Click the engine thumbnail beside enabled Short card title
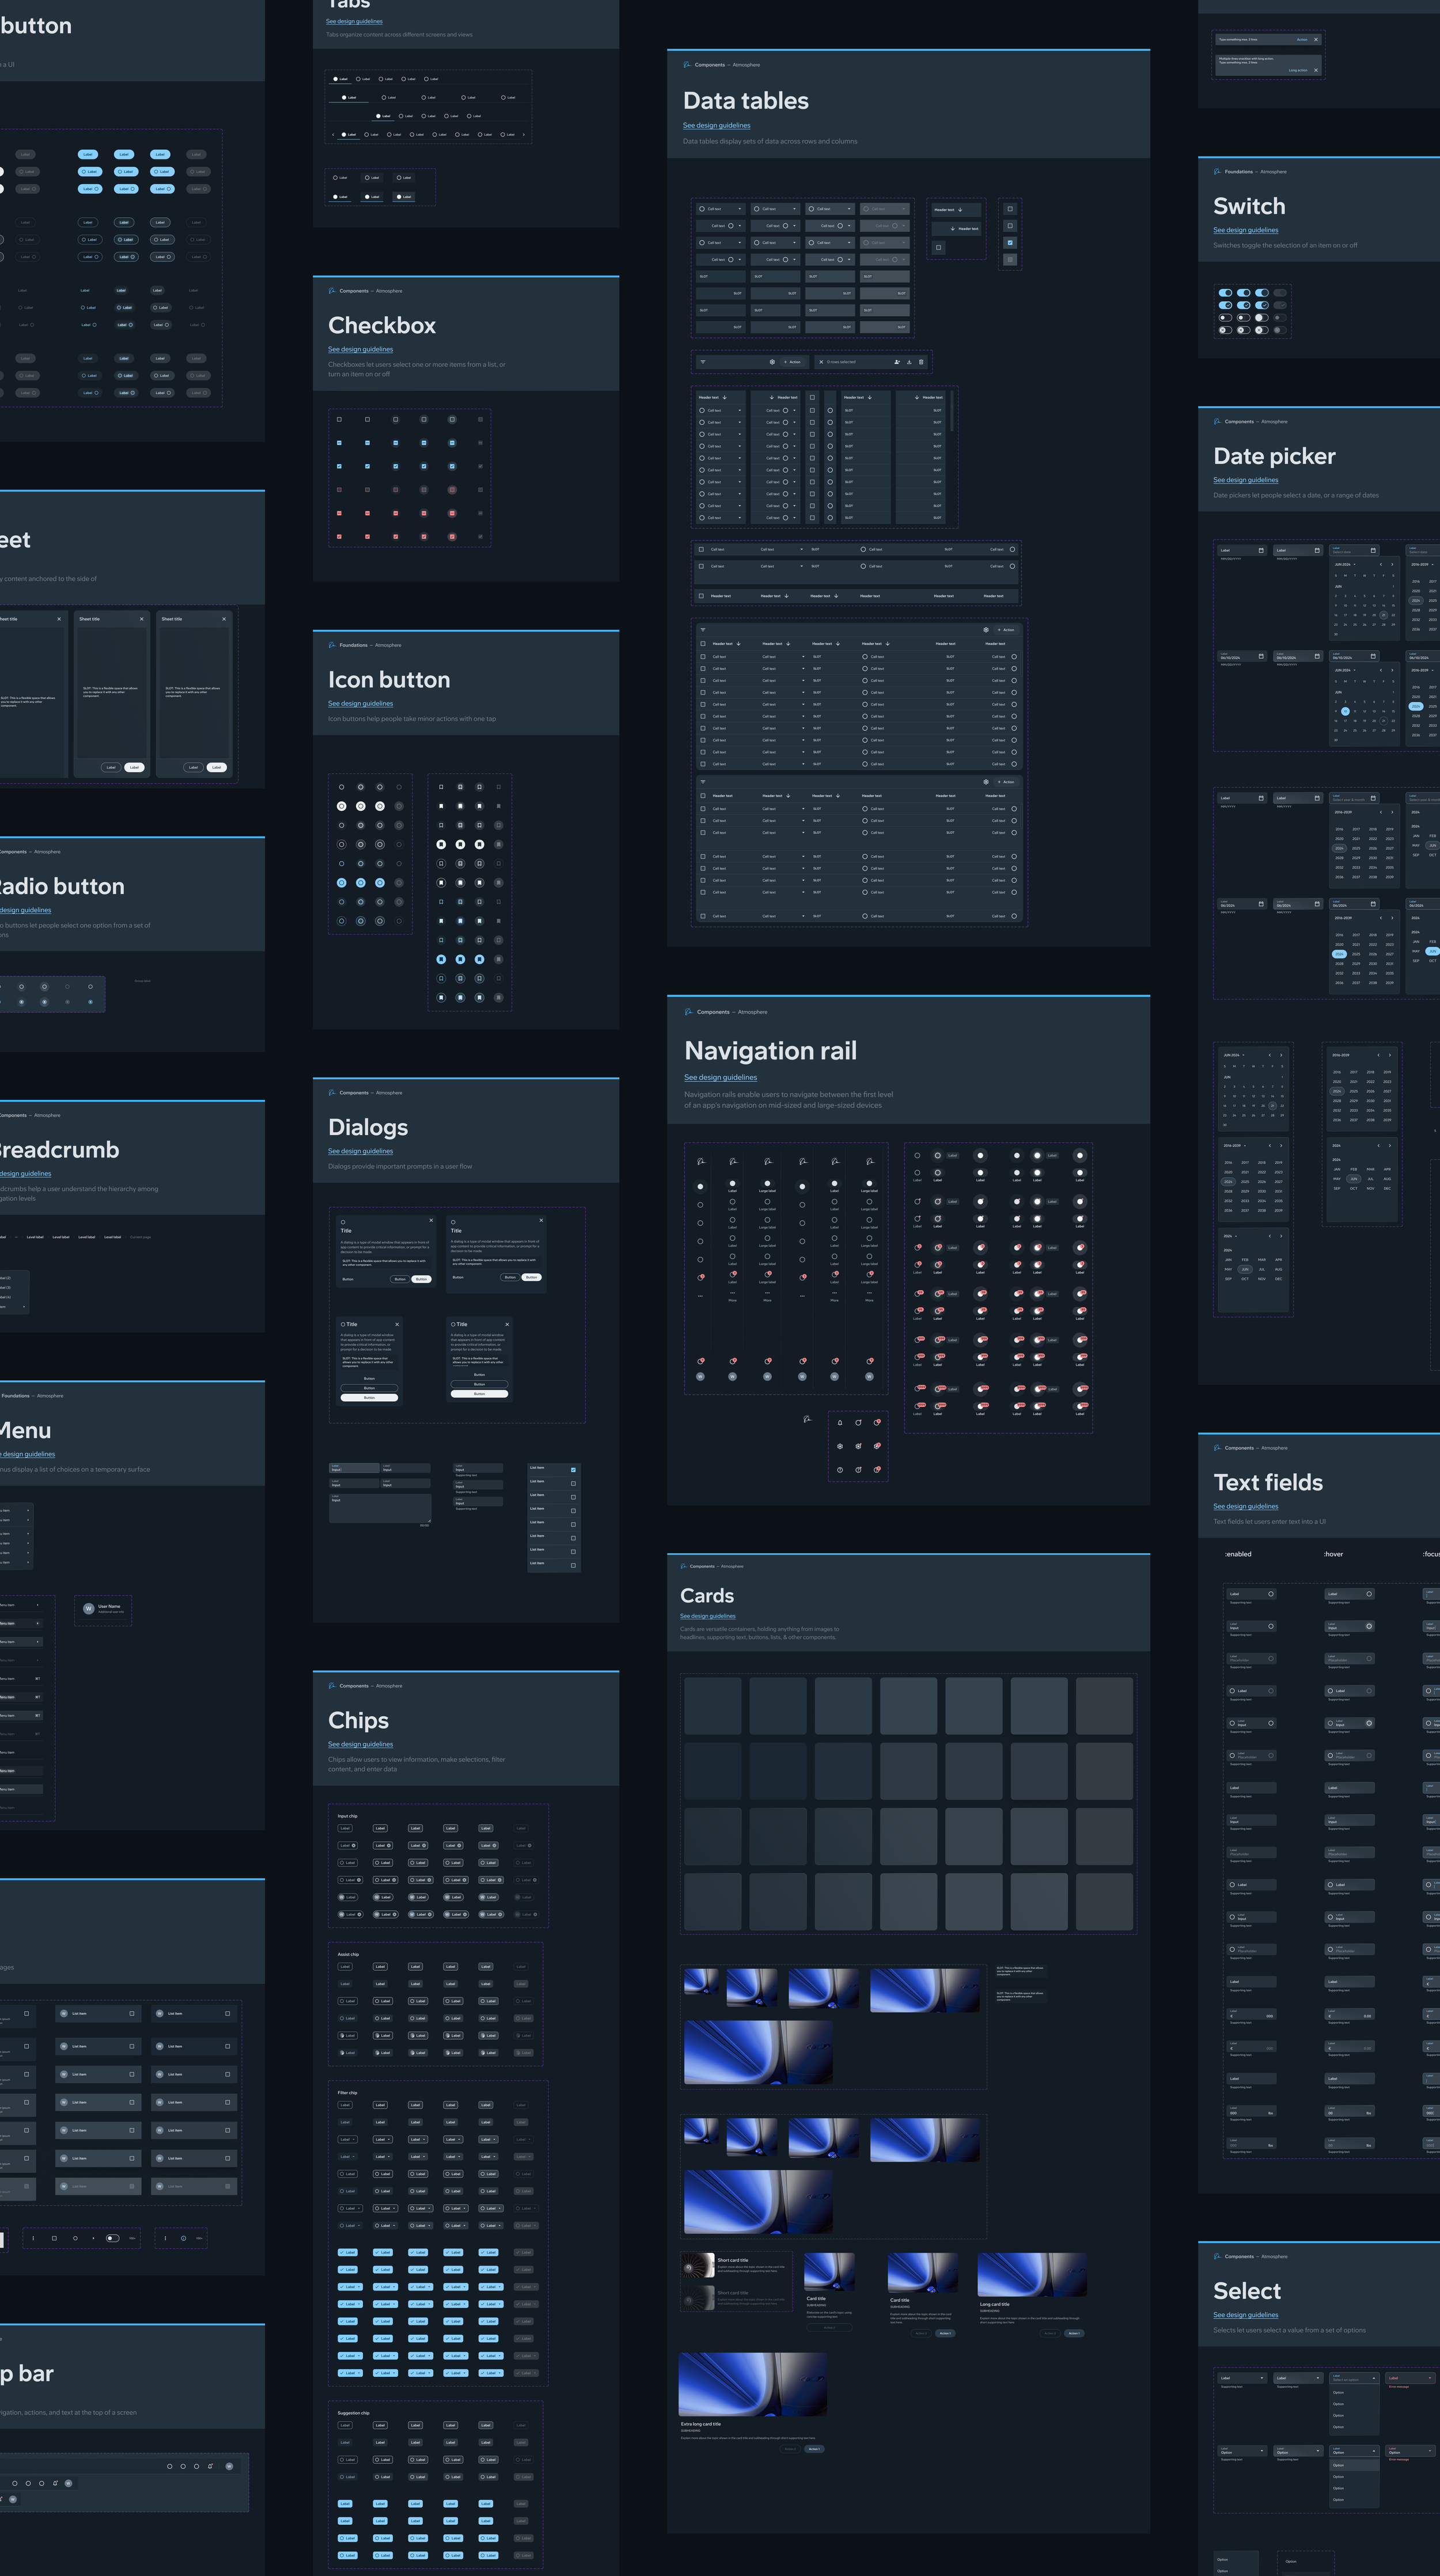This screenshot has width=1440, height=2576. [x=697, y=2265]
